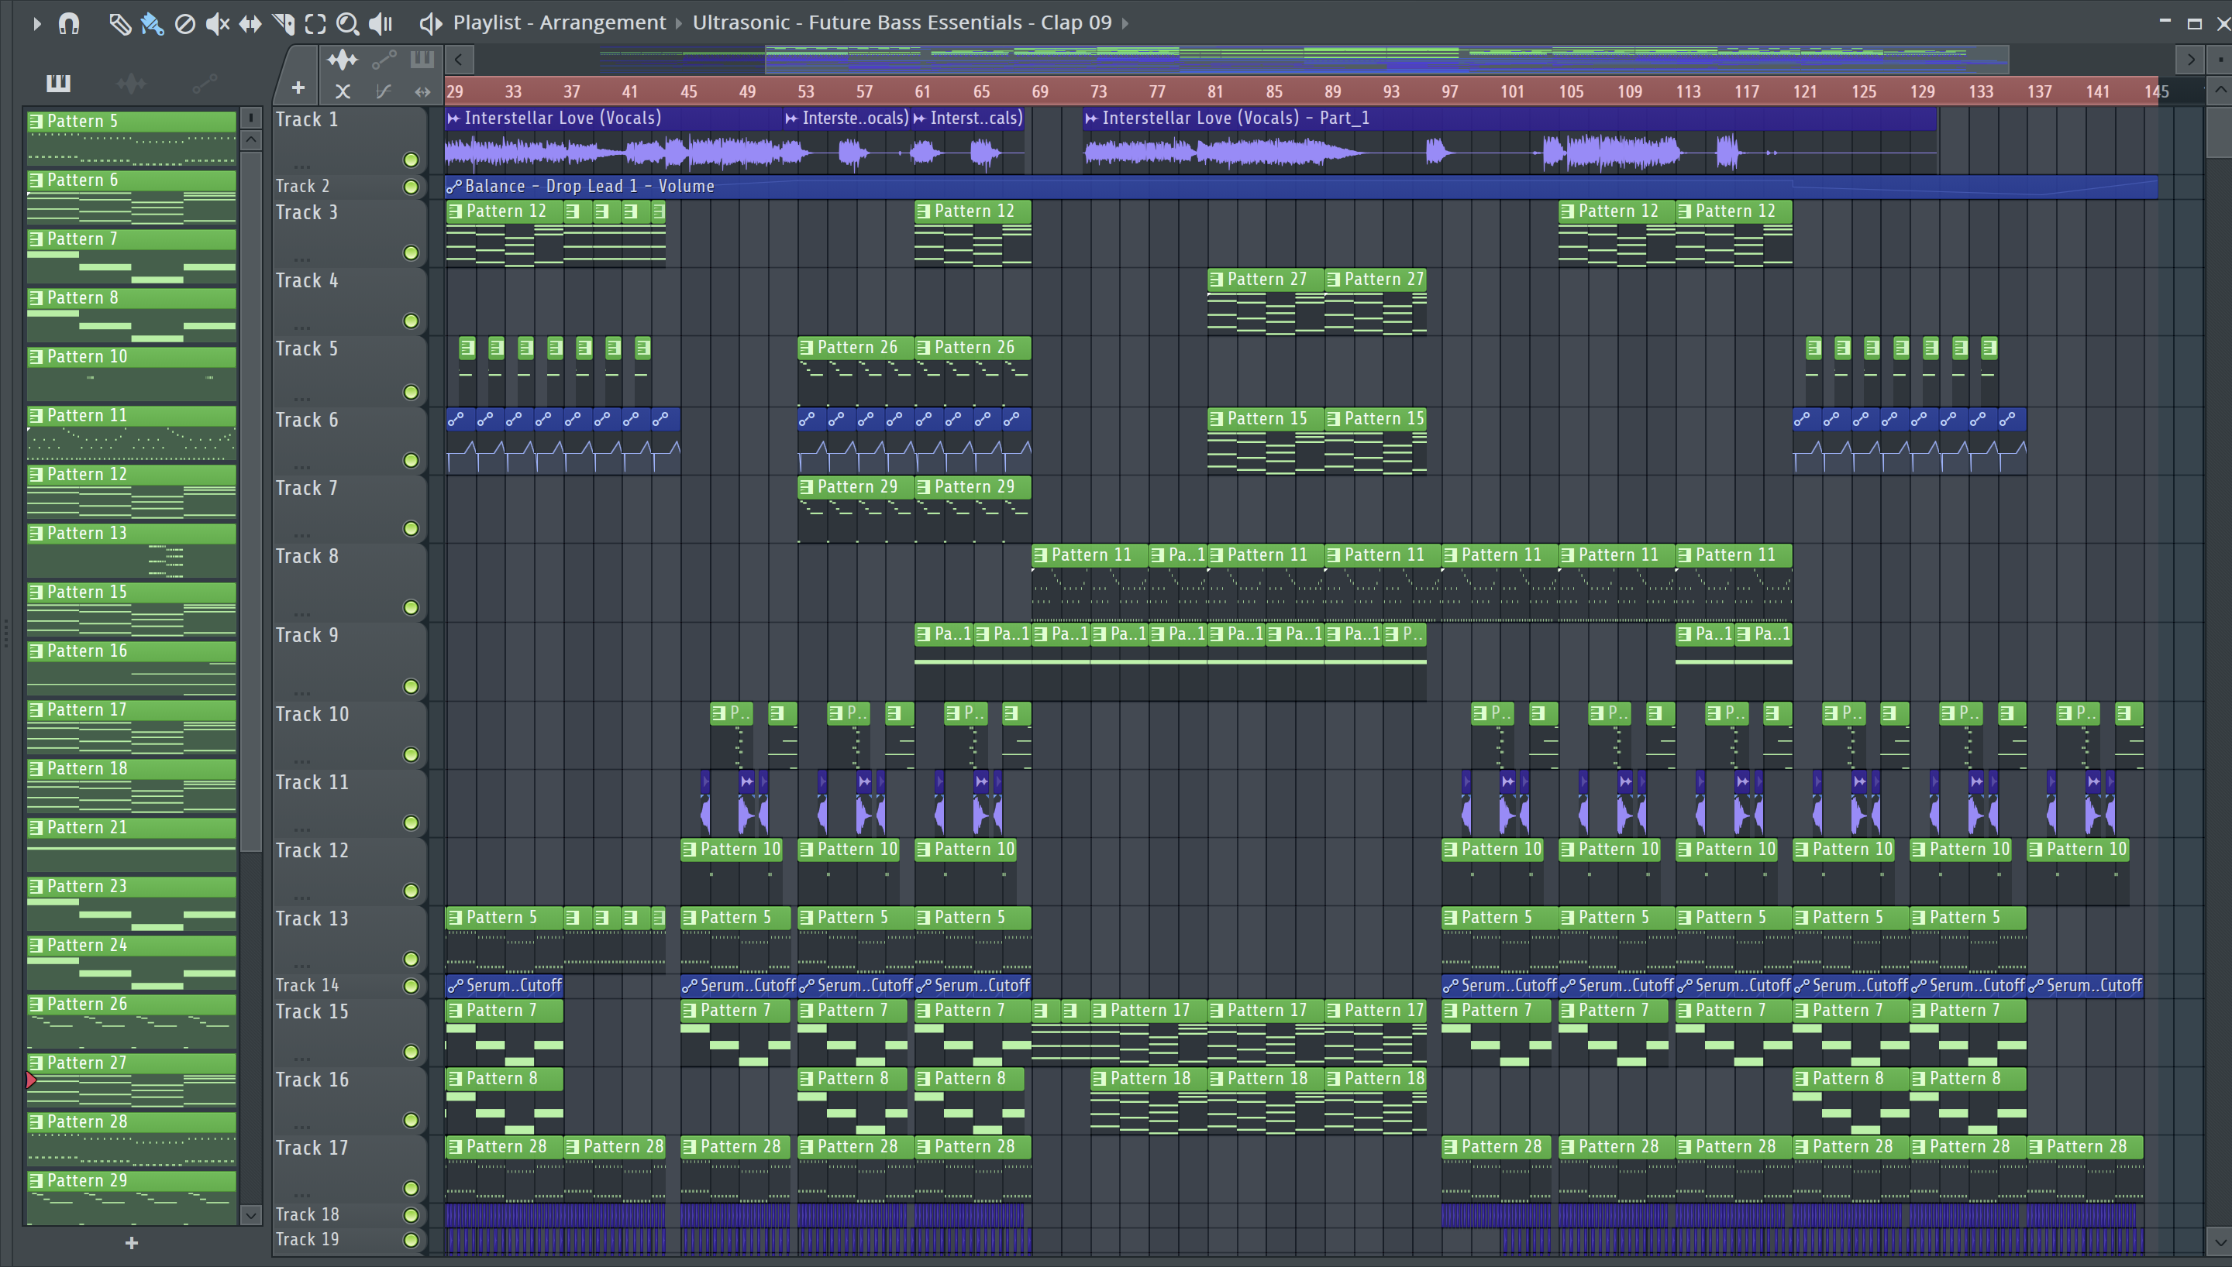Mute Track 8 with its green LED
The image size is (2232, 1267).
pyautogui.click(x=411, y=607)
